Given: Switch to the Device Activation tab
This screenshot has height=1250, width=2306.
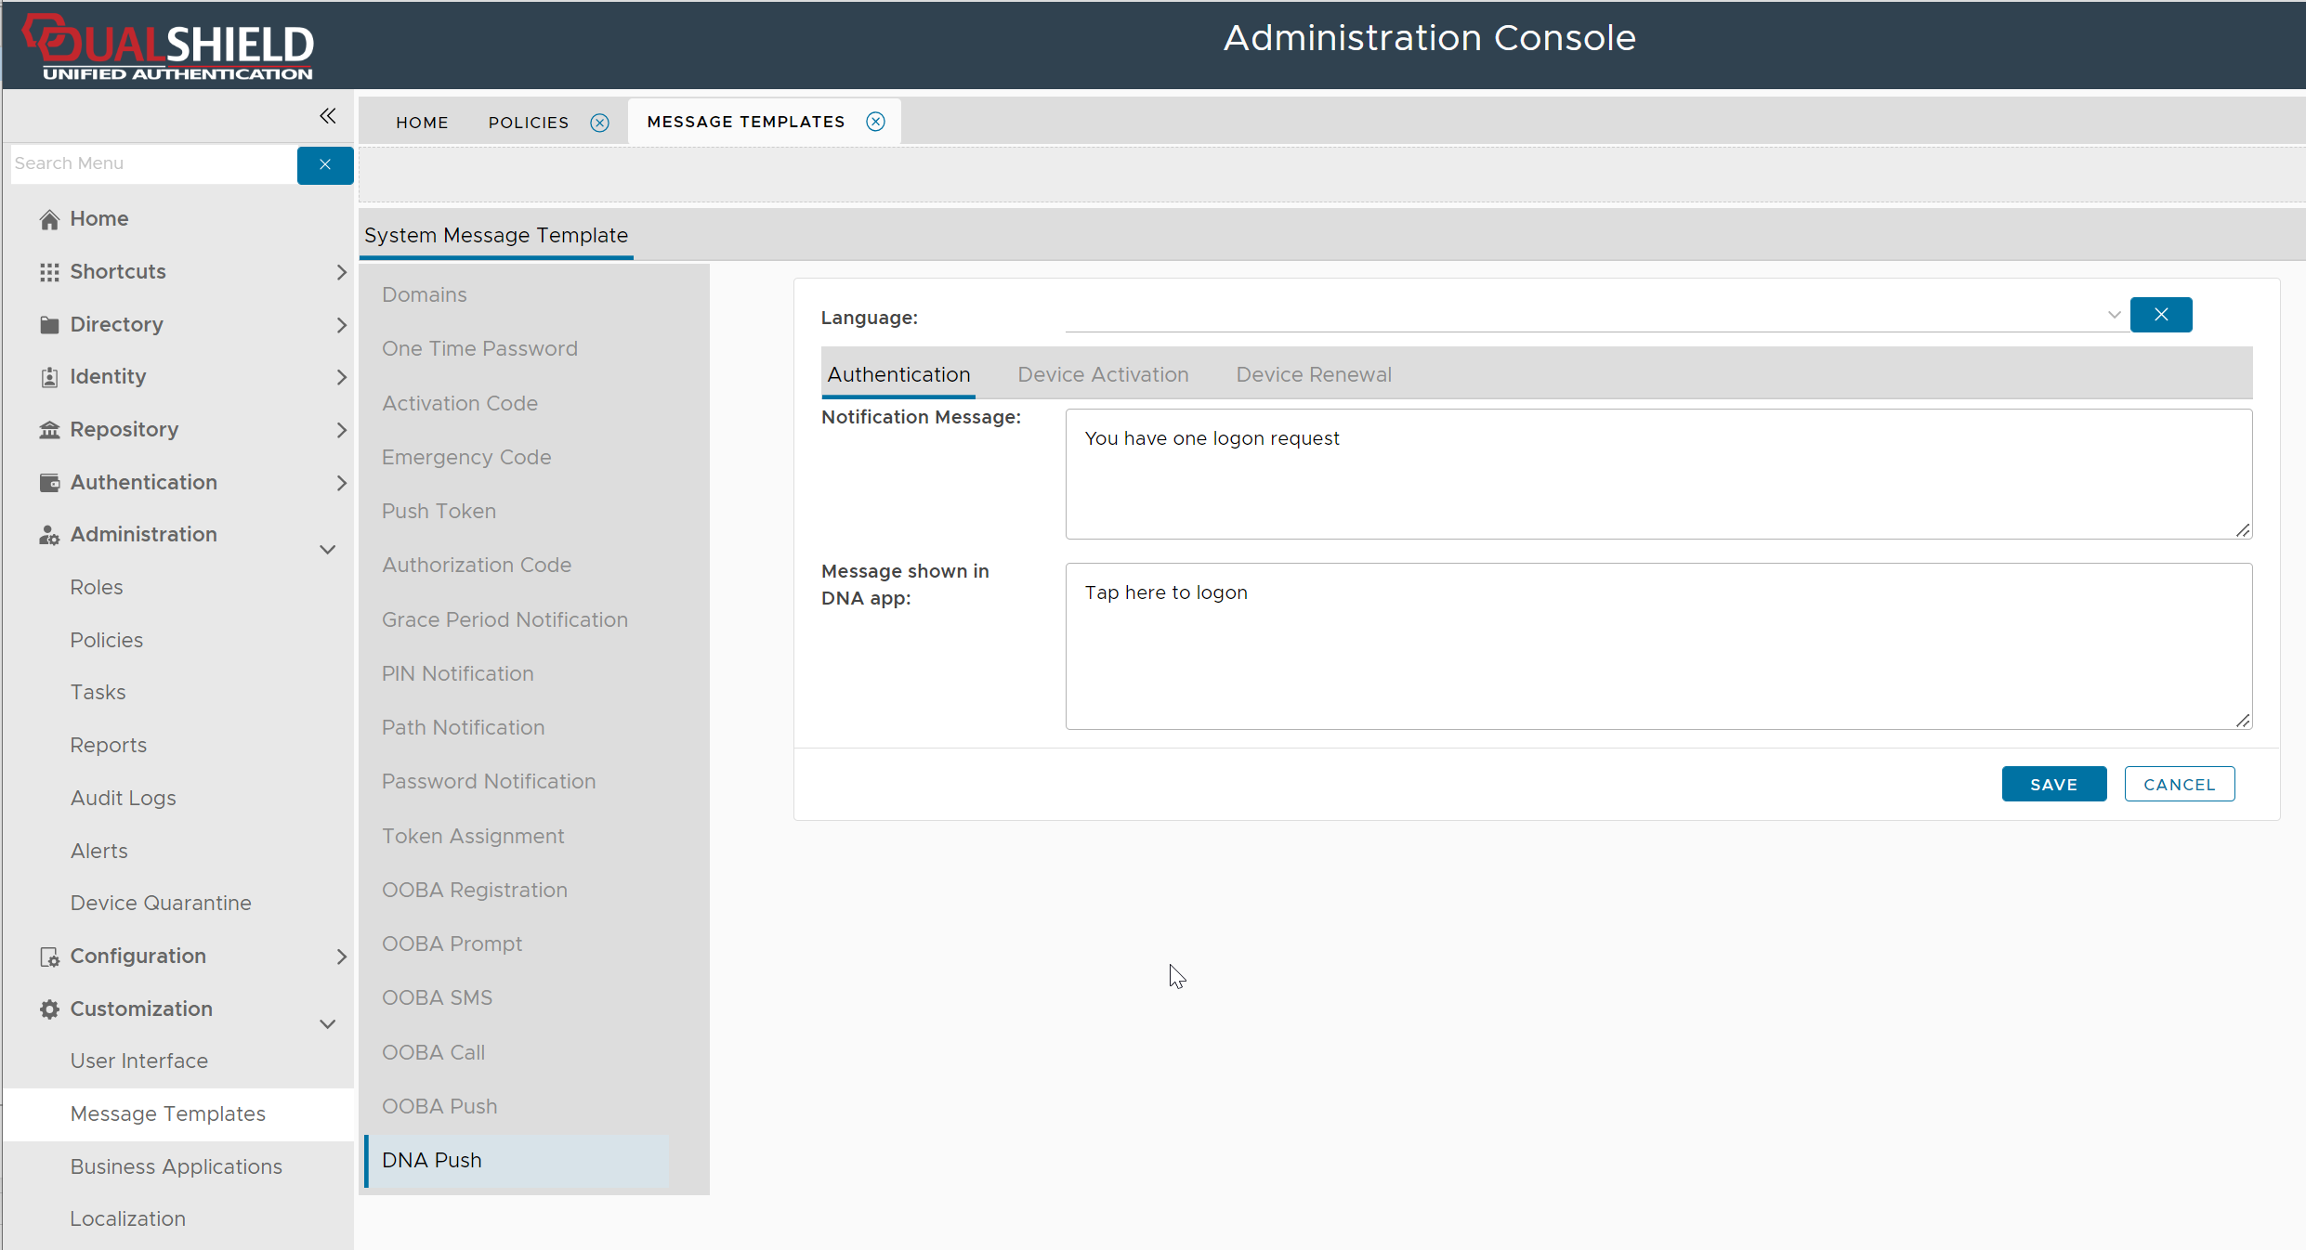Looking at the screenshot, I should point(1103,375).
